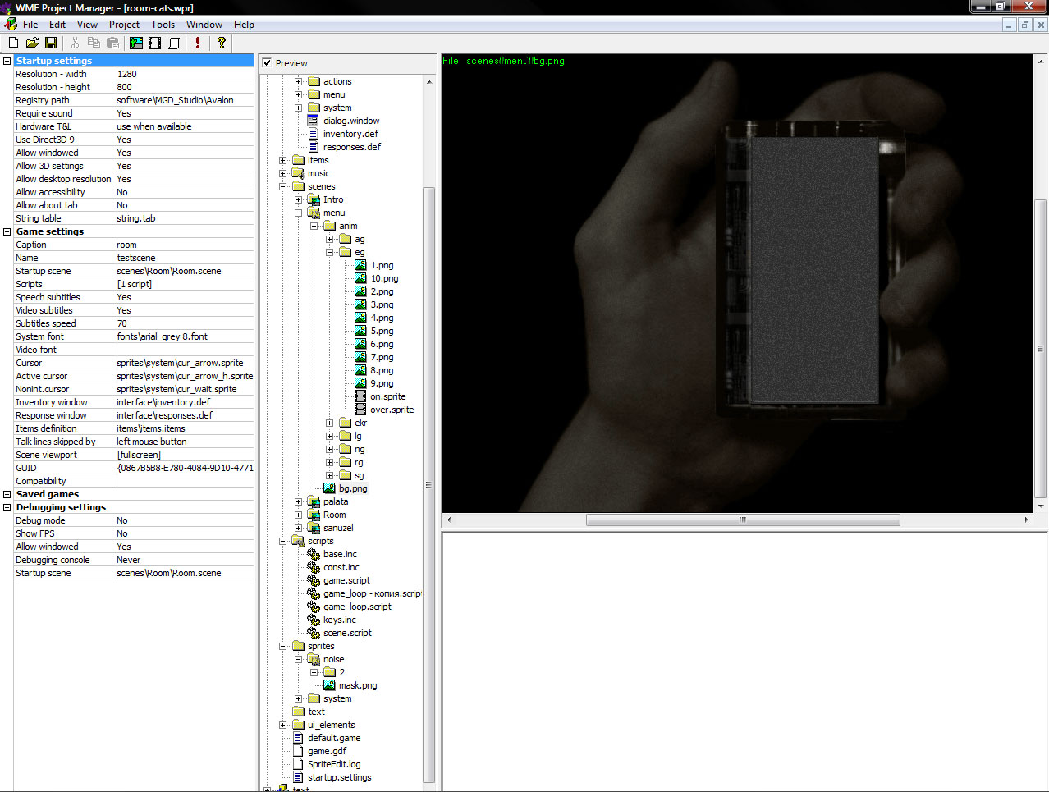Click the image icon of 1.png

pyautogui.click(x=360, y=265)
